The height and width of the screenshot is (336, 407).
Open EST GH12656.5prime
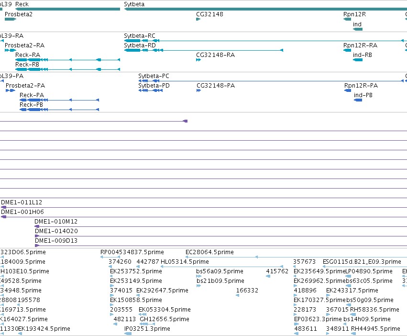pyautogui.click(x=147, y=324)
